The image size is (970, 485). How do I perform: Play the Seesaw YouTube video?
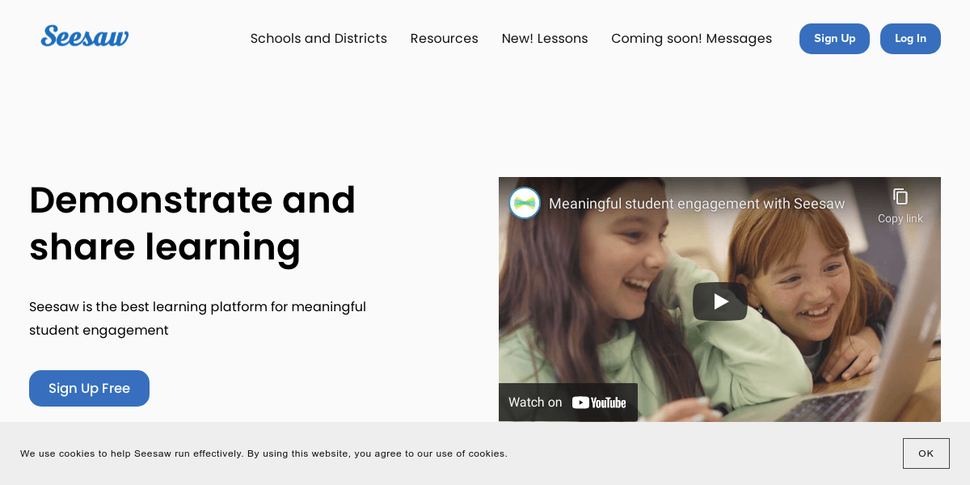719,302
